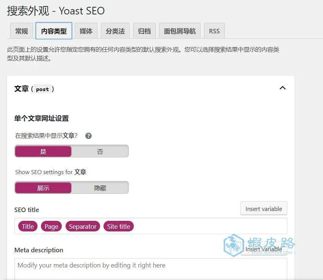The width and height of the screenshot is (323, 280).
Task: Open the 分类法 tab
Action: point(115,31)
